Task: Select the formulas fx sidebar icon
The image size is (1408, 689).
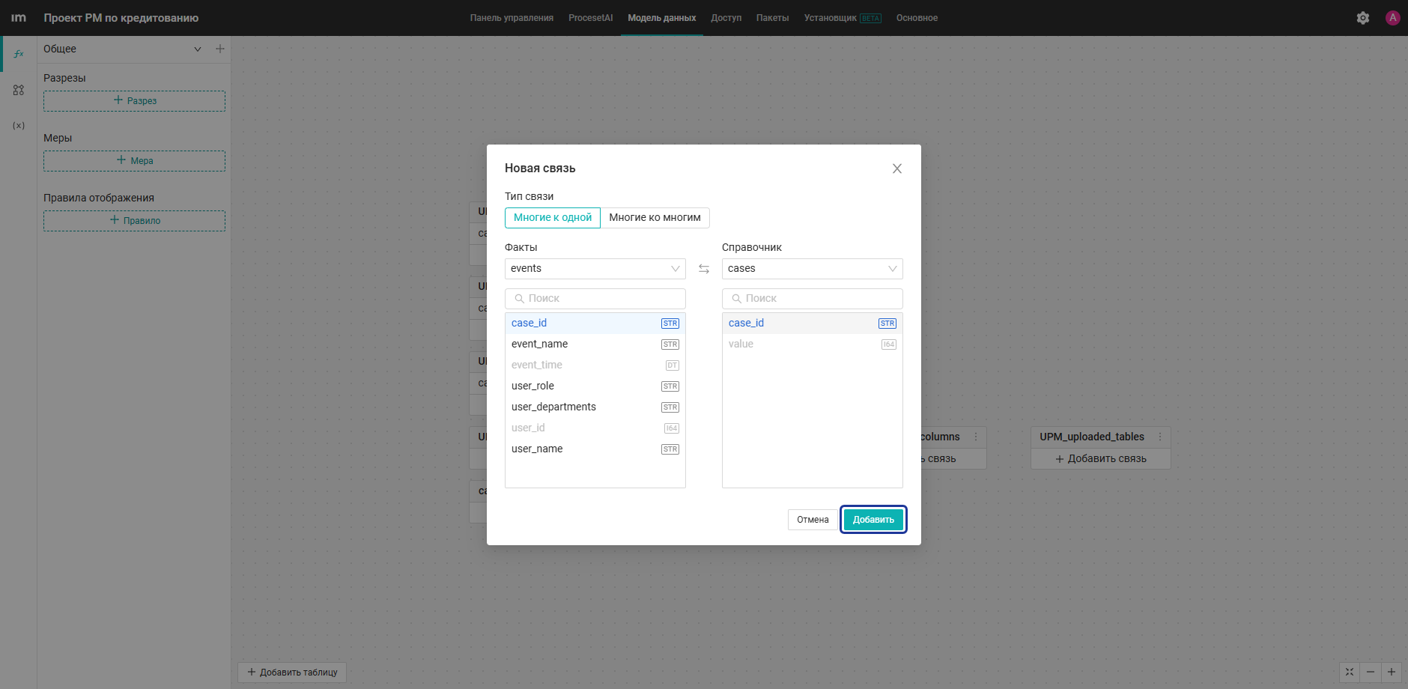Action: pos(19,54)
